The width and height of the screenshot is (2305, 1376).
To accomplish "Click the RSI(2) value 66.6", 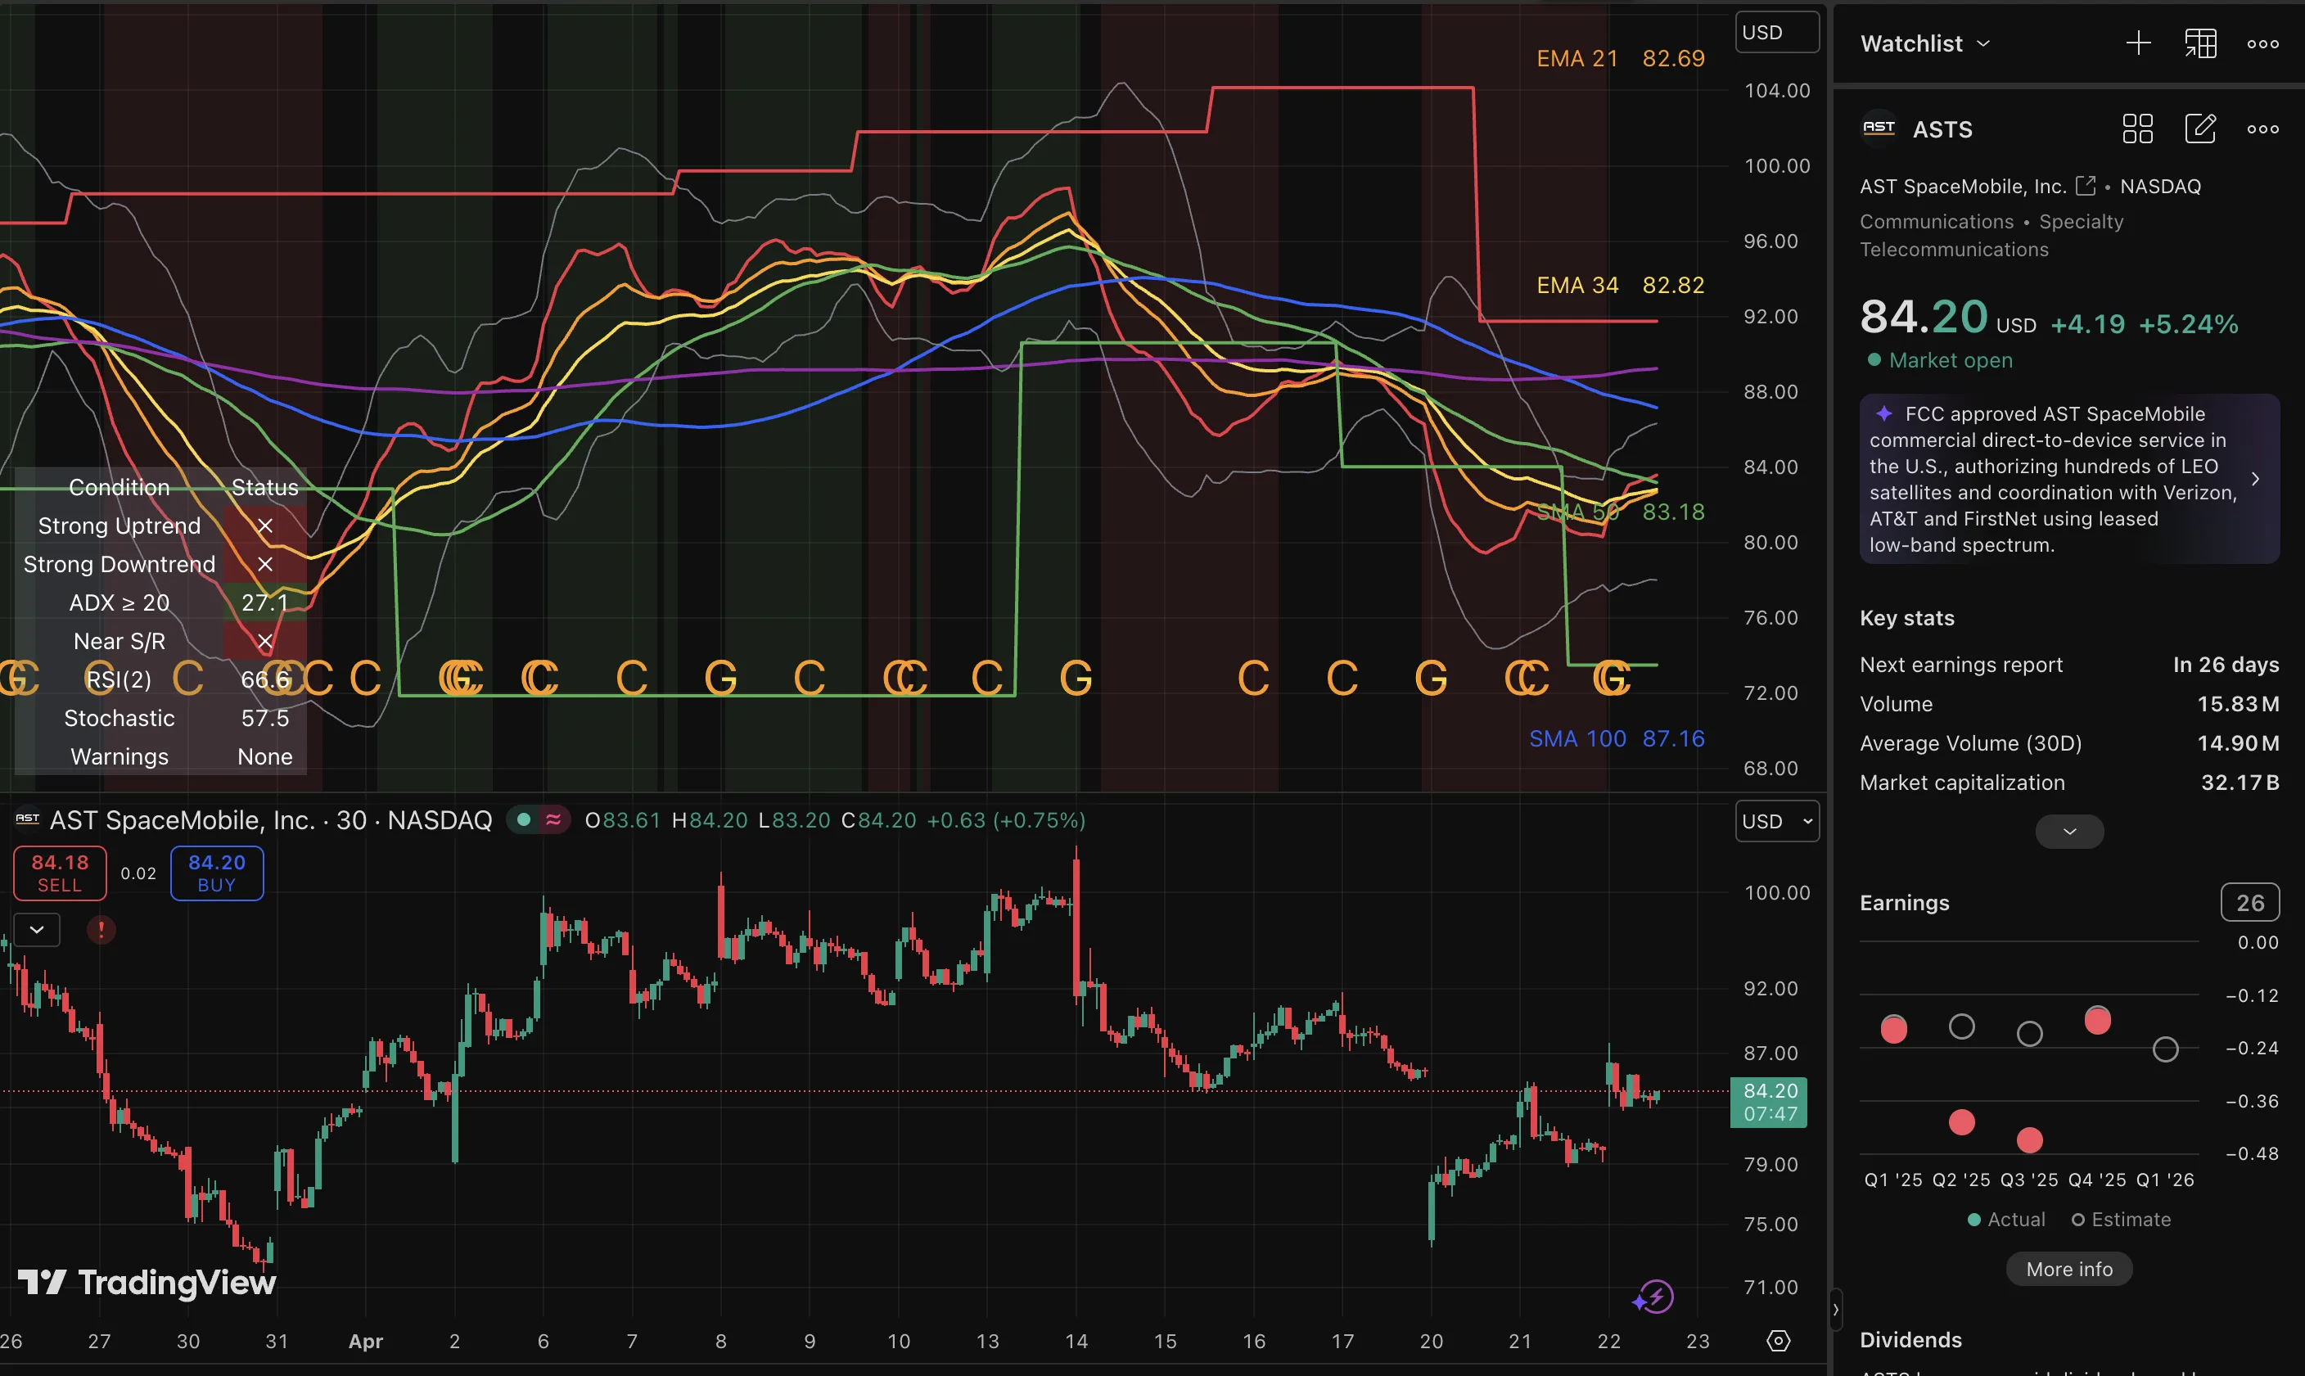I will click(x=264, y=679).
